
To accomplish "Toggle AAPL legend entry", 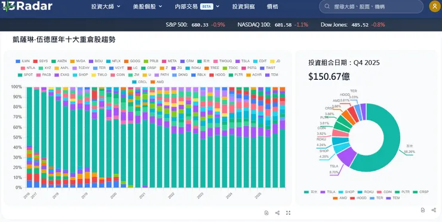I will pyautogui.click(x=62, y=68).
